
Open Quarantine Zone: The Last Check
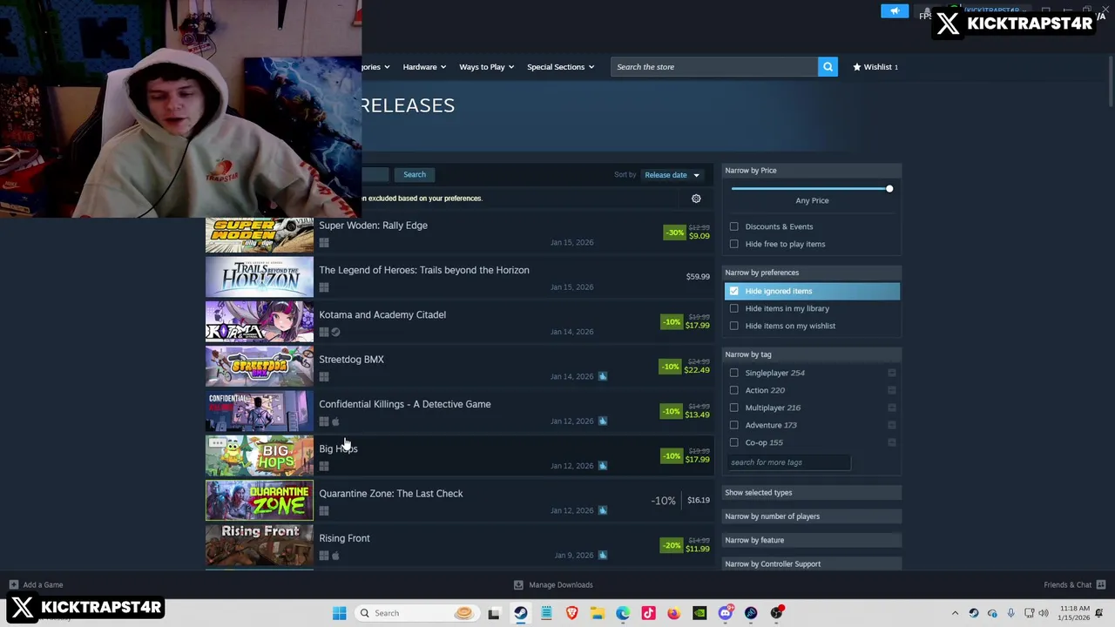[391, 494]
